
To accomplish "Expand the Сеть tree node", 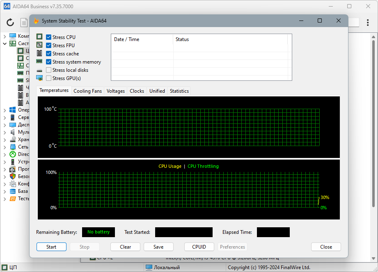I will point(5,147).
